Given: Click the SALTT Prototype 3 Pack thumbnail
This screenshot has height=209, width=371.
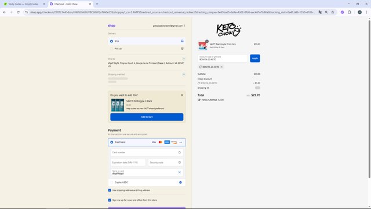Looking at the screenshot, I should (x=118, y=105).
